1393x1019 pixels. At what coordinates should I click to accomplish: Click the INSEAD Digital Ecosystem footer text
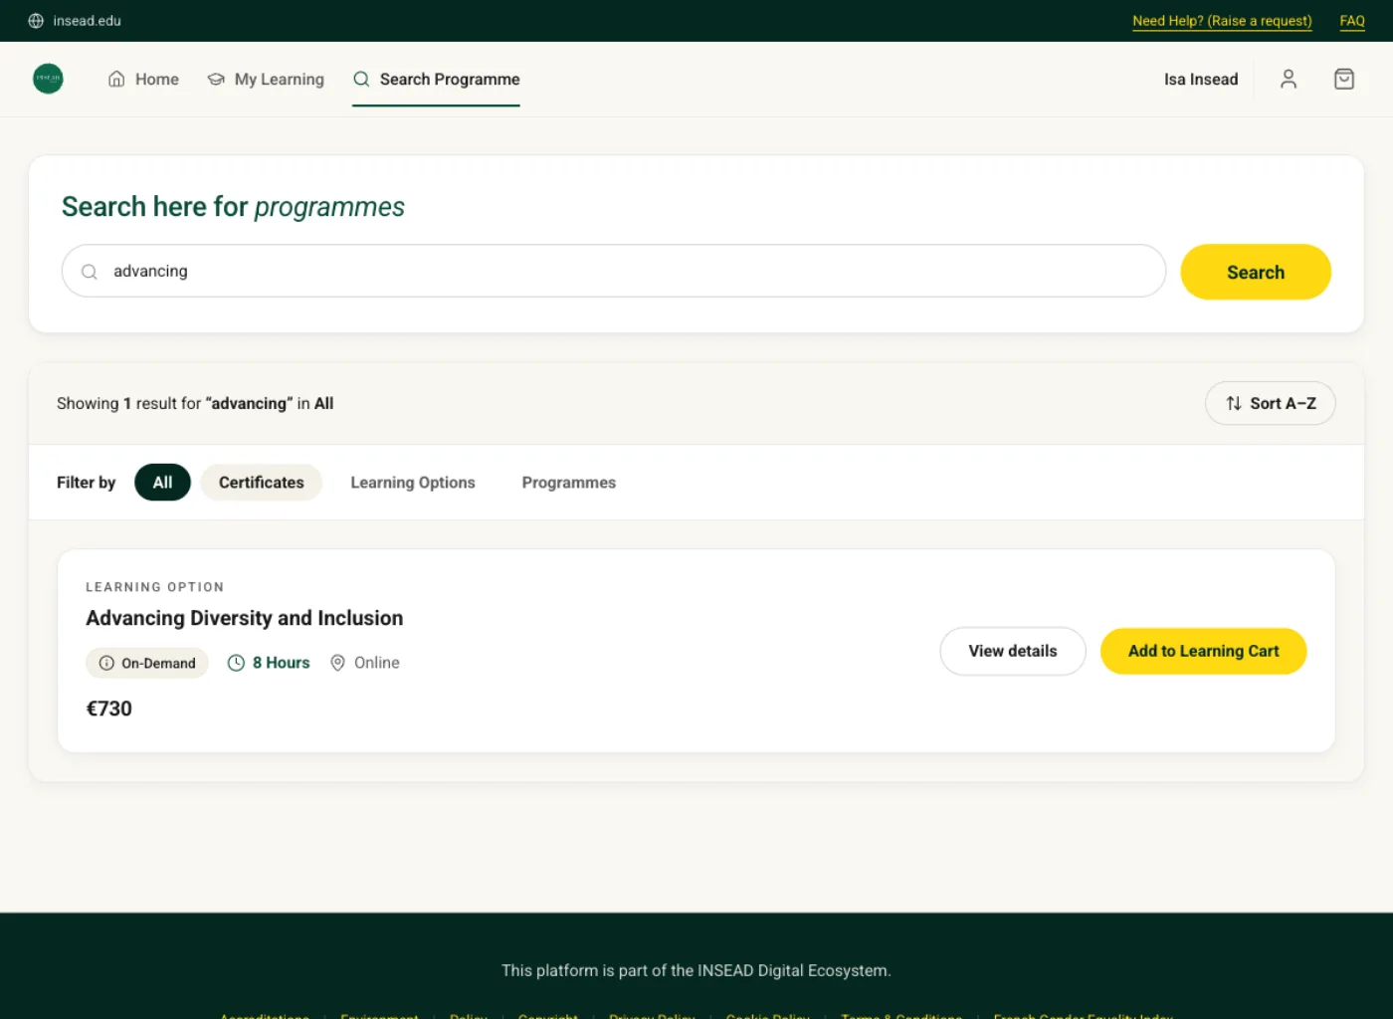pos(696,970)
